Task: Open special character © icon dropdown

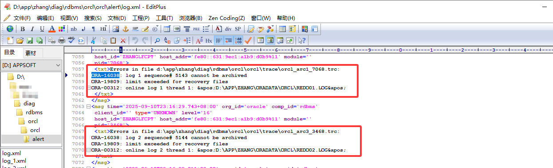Action: tap(155, 29)
